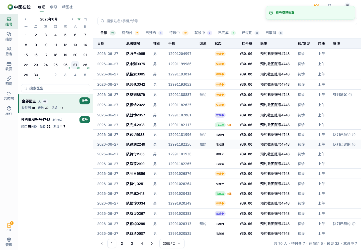This screenshot has width=361, height=250.
Task: Go to page 2
Action: coord(122,244)
